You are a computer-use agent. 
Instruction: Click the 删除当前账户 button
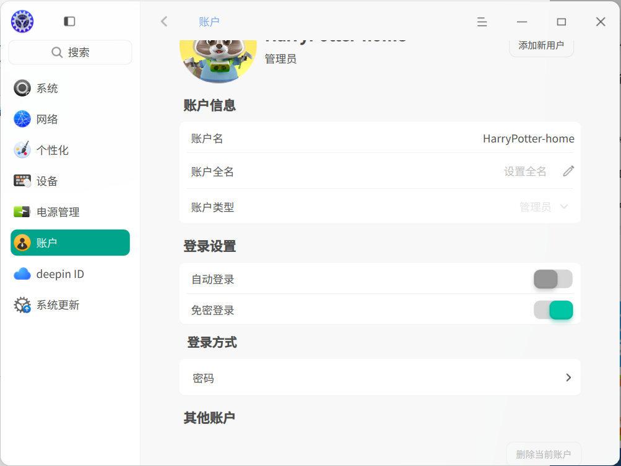click(544, 454)
